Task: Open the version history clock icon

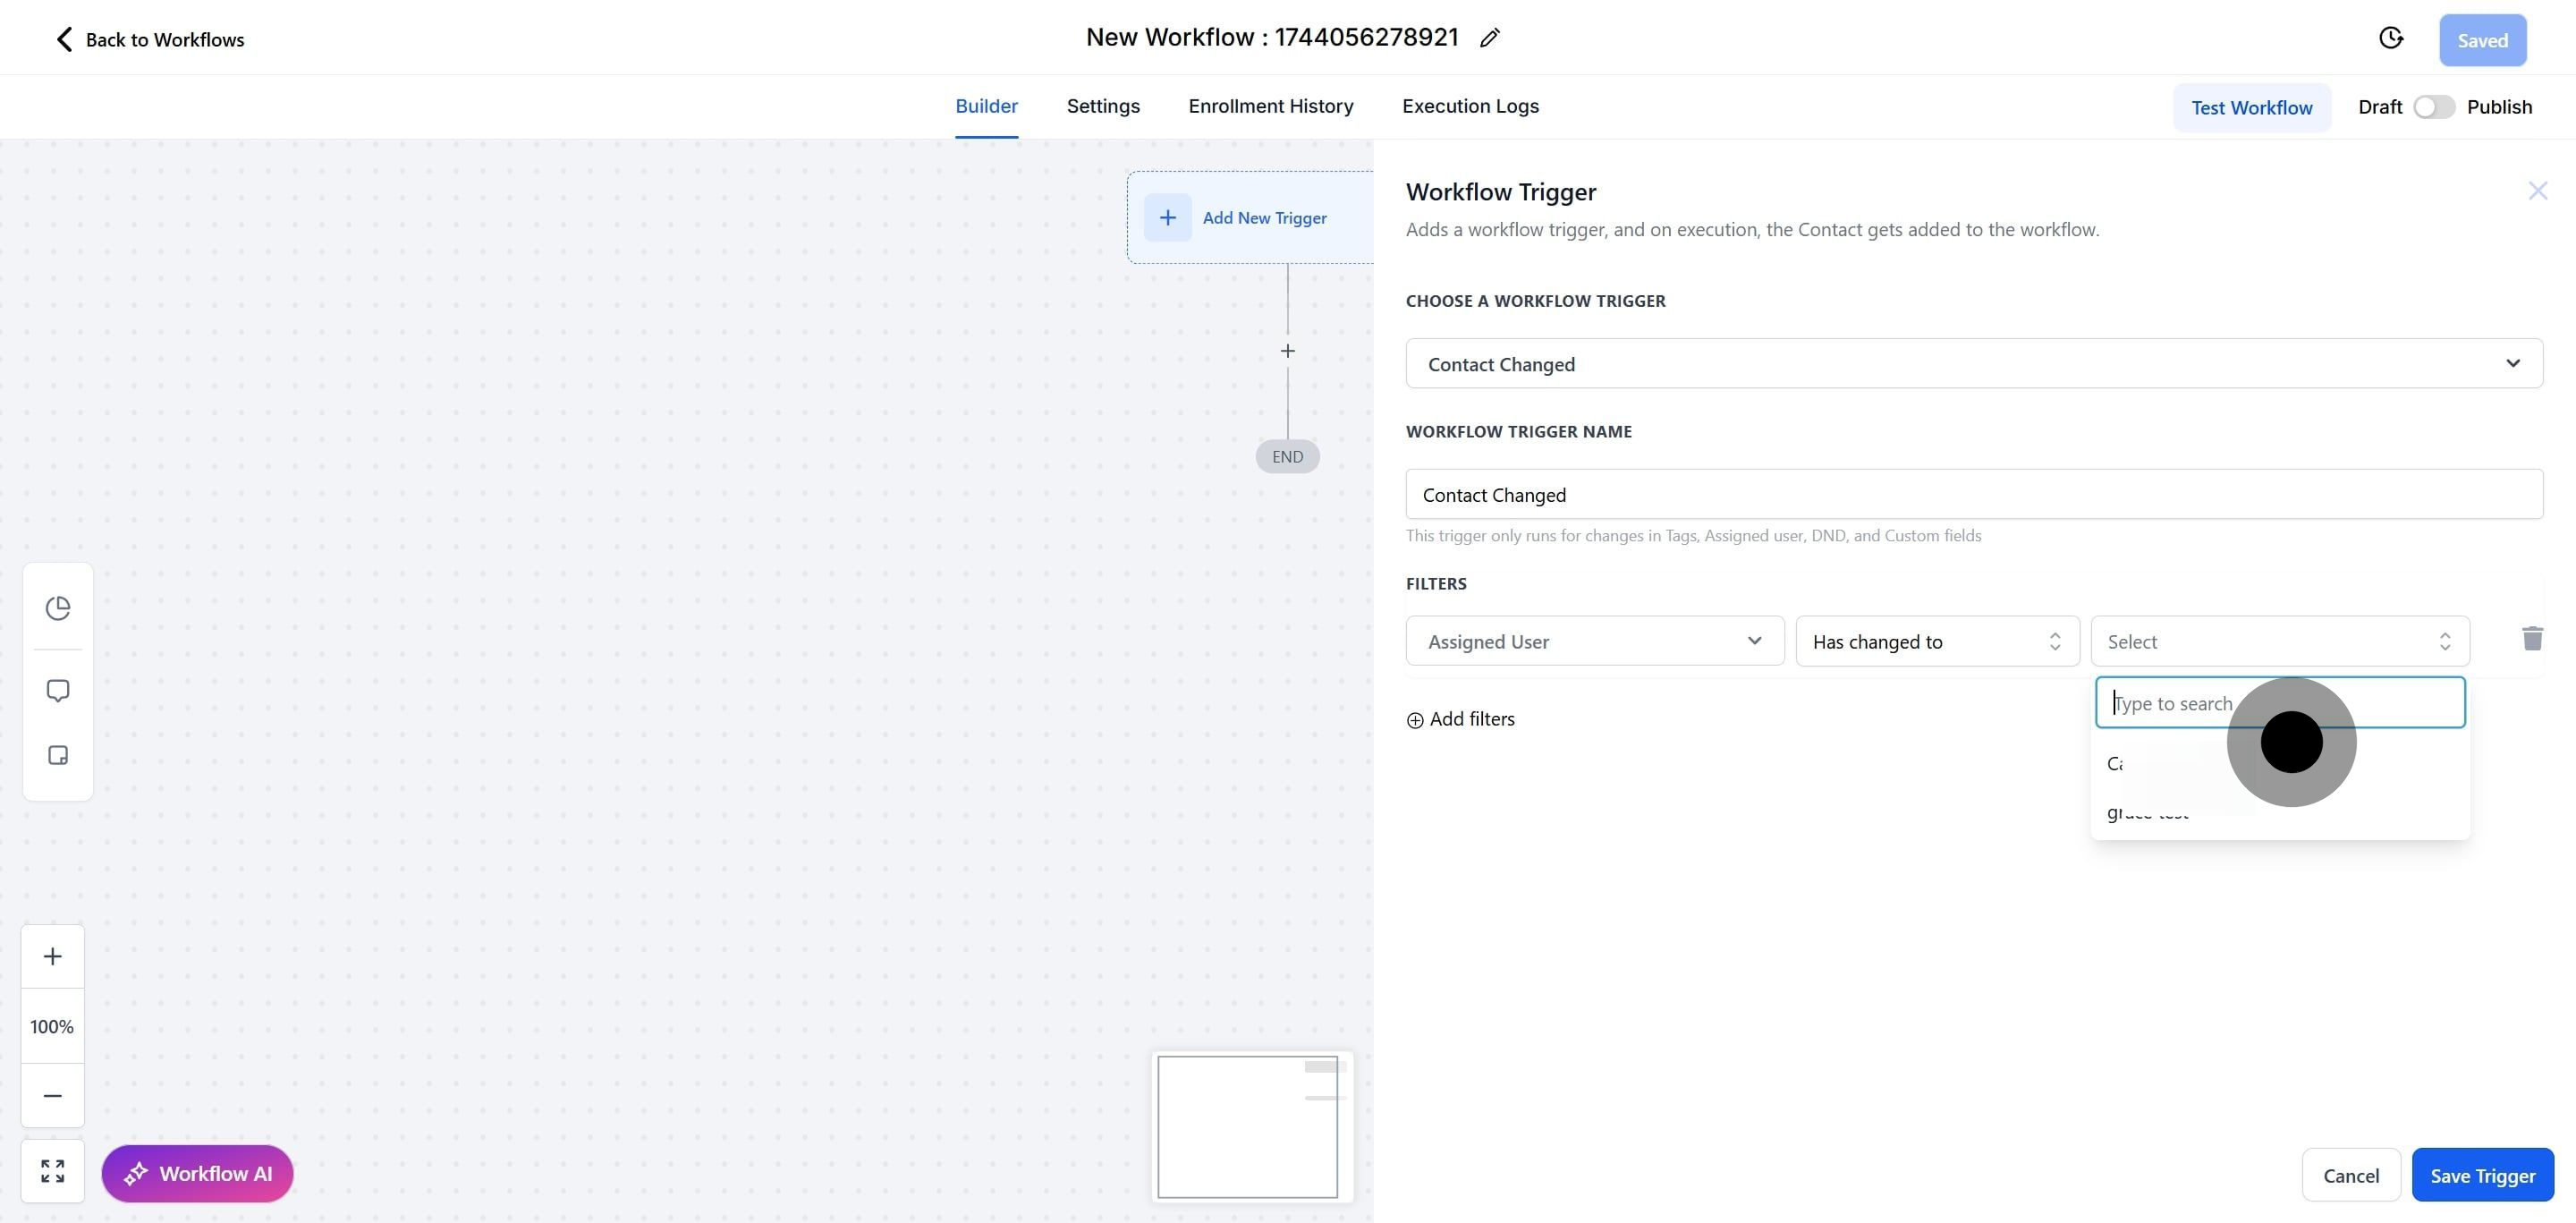Action: [x=2390, y=38]
